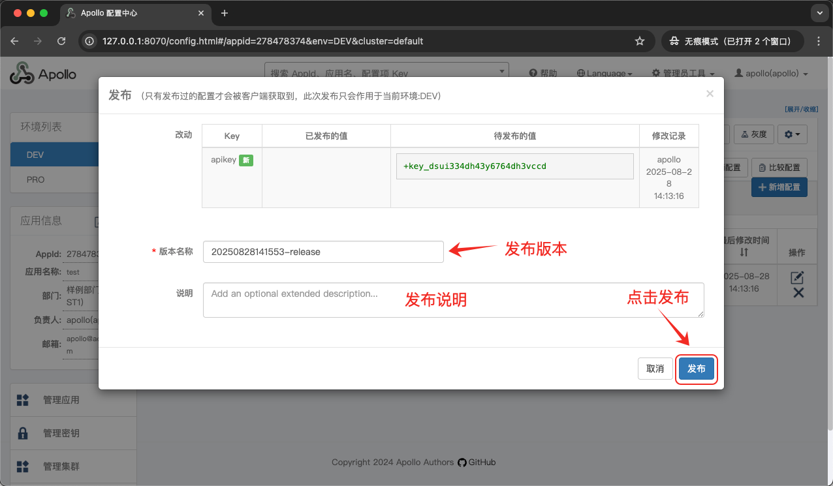Click the browser back arrow
833x486 pixels.
tap(15, 41)
